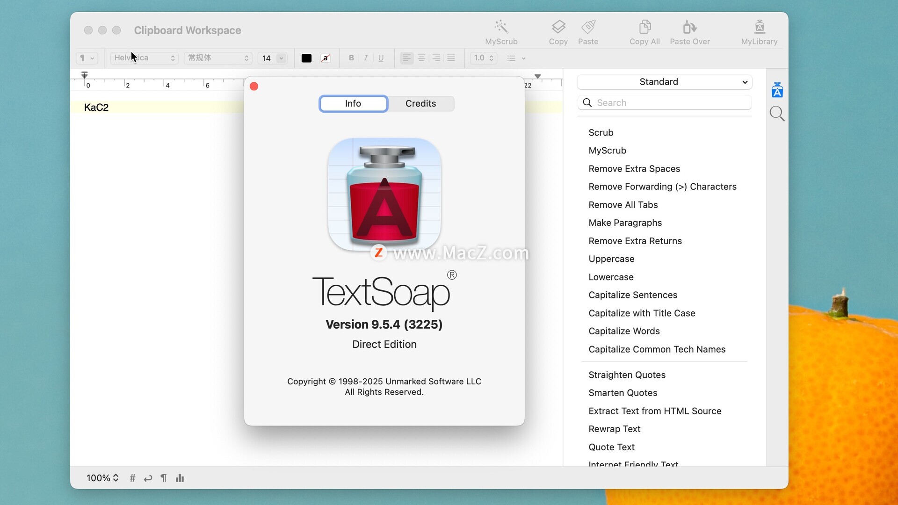
Task: Select Smarten Quotes
Action: coord(623,393)
